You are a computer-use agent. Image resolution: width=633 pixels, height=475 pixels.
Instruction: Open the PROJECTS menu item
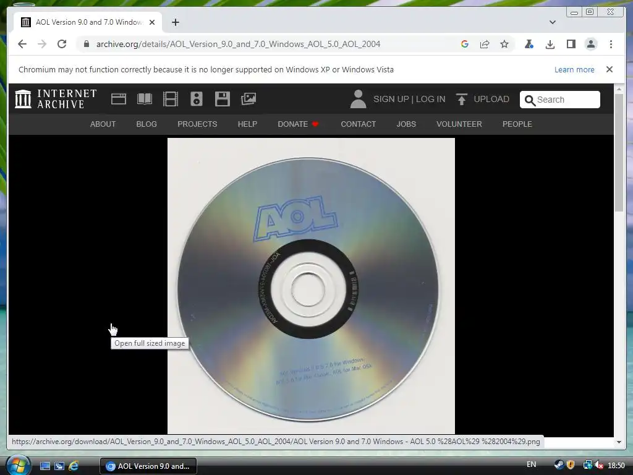click(197, 124)
